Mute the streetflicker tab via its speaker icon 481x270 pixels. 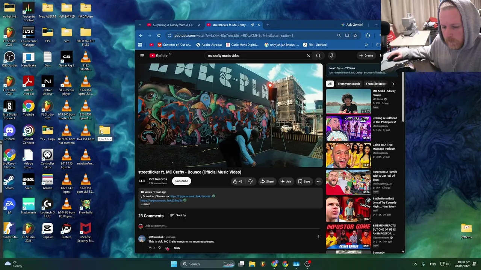253,25
